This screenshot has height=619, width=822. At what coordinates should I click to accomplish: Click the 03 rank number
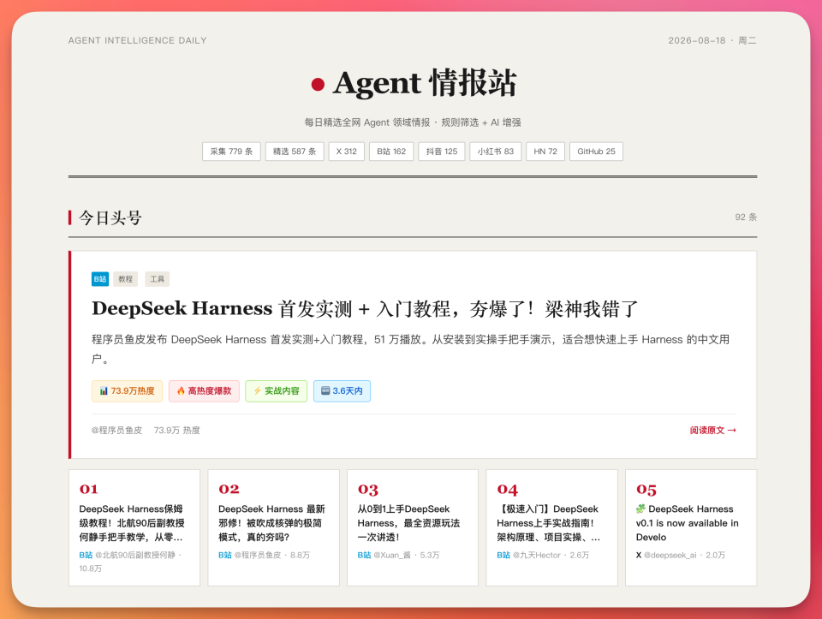(x=368, y=490)
